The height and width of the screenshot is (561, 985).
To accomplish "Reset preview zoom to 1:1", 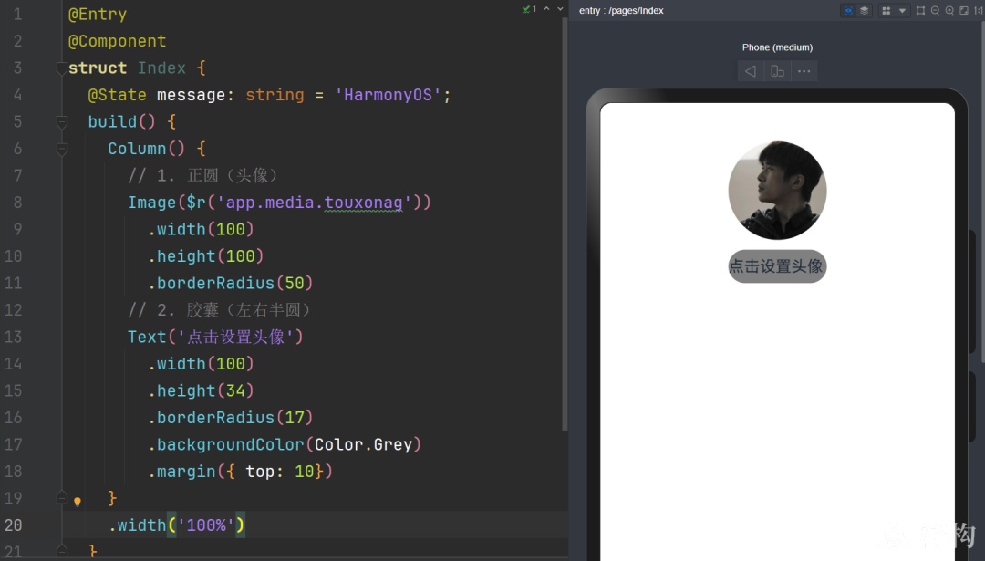I will (978, 11).
